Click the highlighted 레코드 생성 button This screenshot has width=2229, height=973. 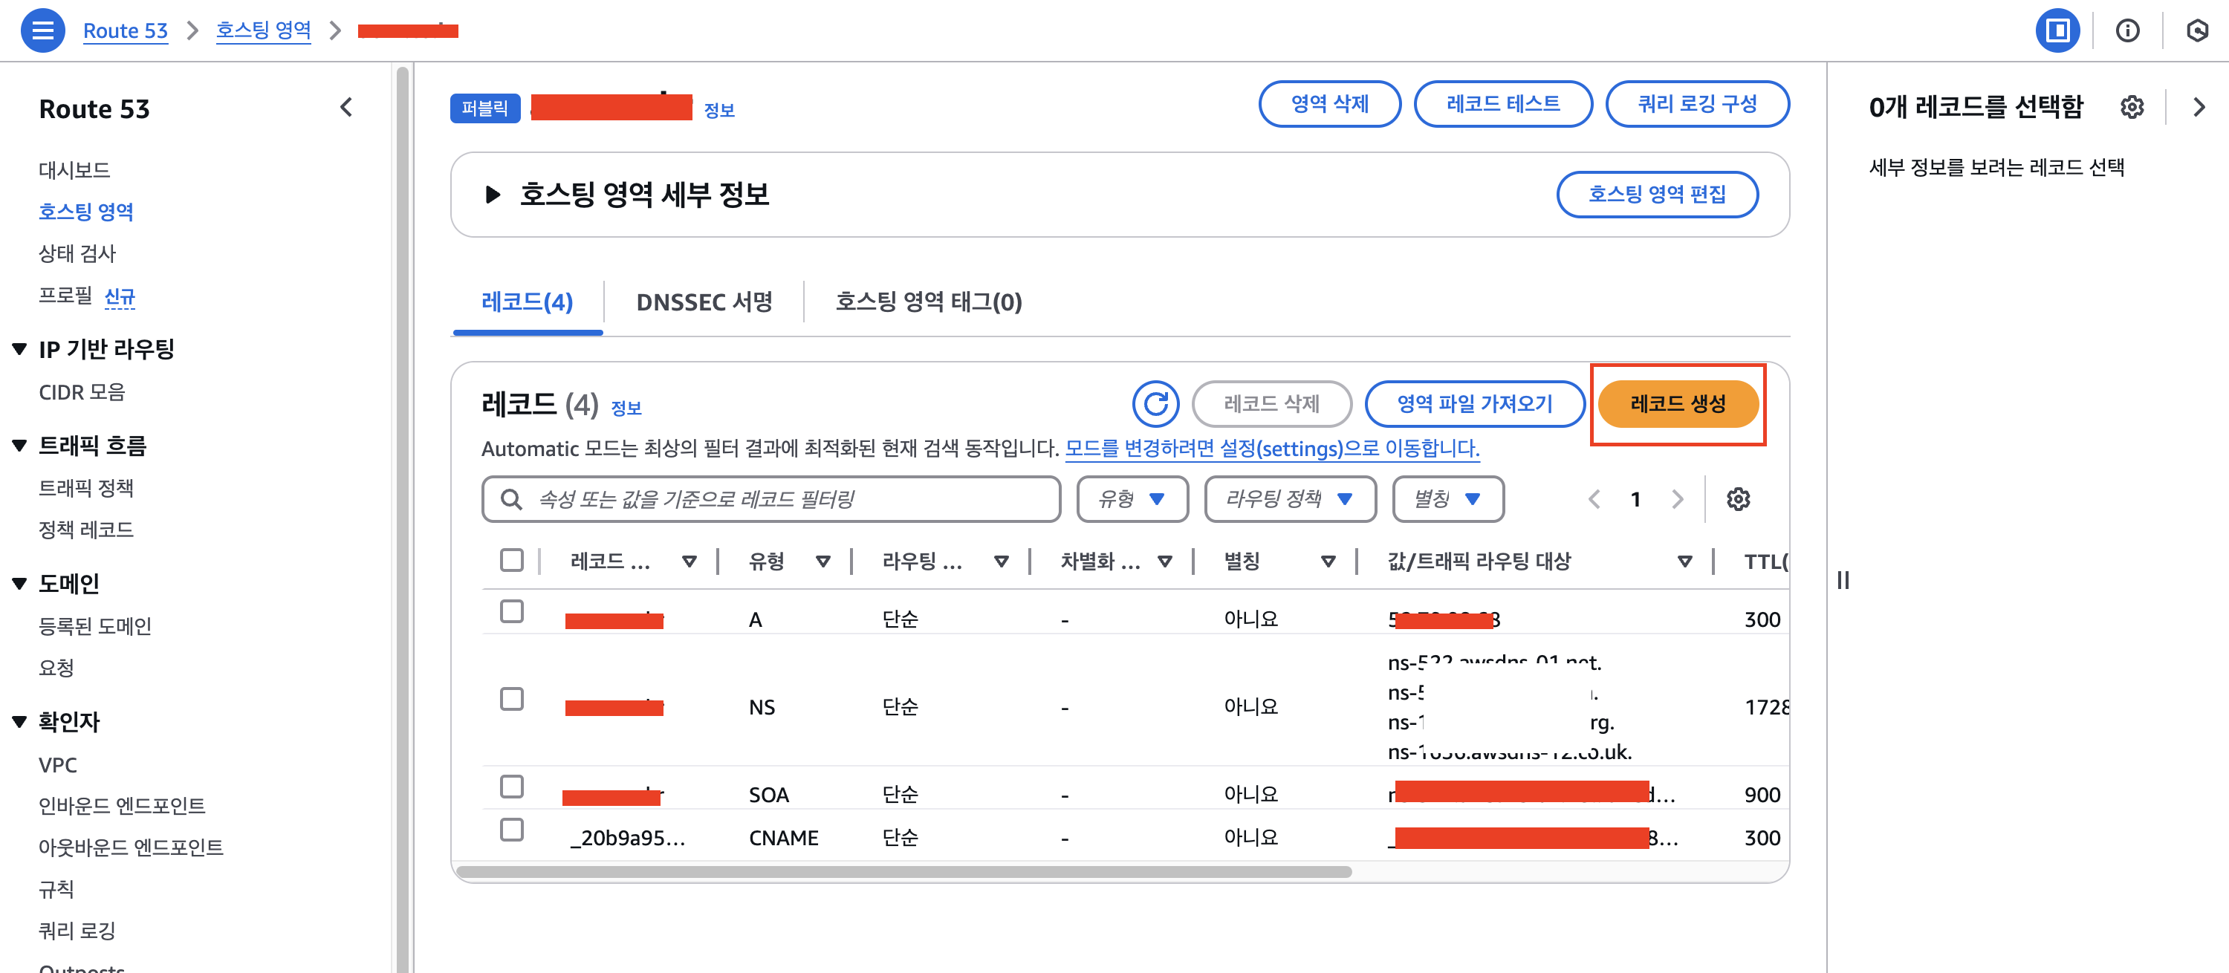1677,403
